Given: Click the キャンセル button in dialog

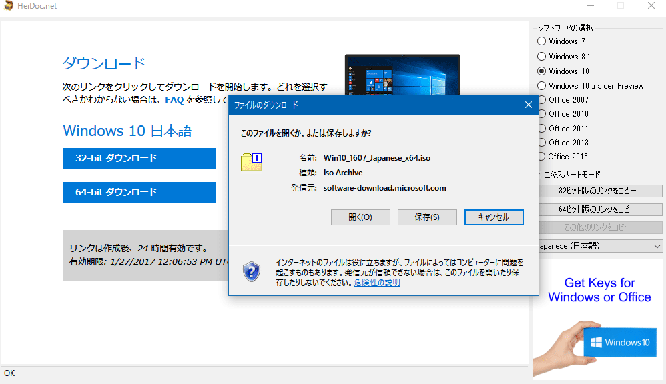Looking at the screenshot, I should (x=494, y=217).
